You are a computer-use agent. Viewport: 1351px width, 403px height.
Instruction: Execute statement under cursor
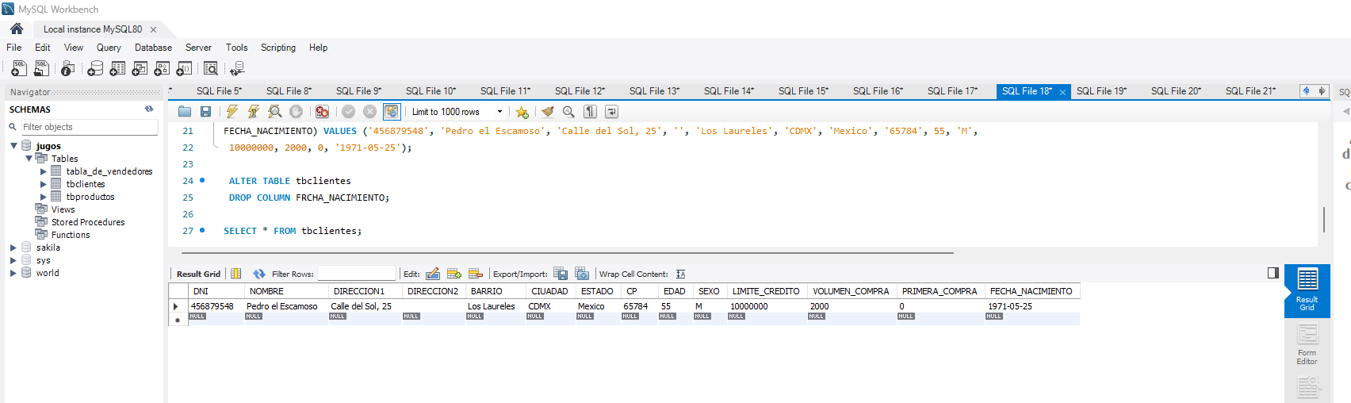click(253, 112)
